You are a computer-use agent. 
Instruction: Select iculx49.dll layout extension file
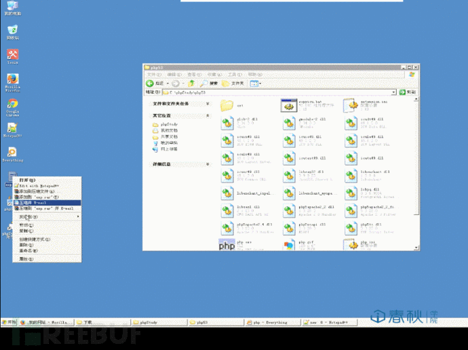246,158
